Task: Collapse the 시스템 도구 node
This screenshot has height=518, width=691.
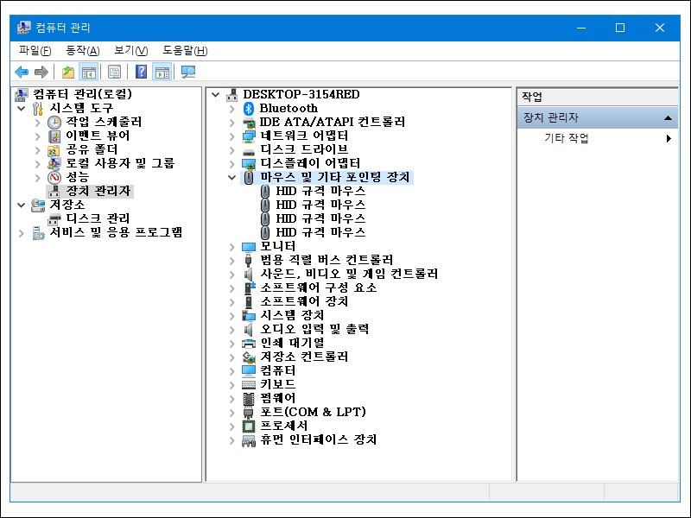Action: 21,108
